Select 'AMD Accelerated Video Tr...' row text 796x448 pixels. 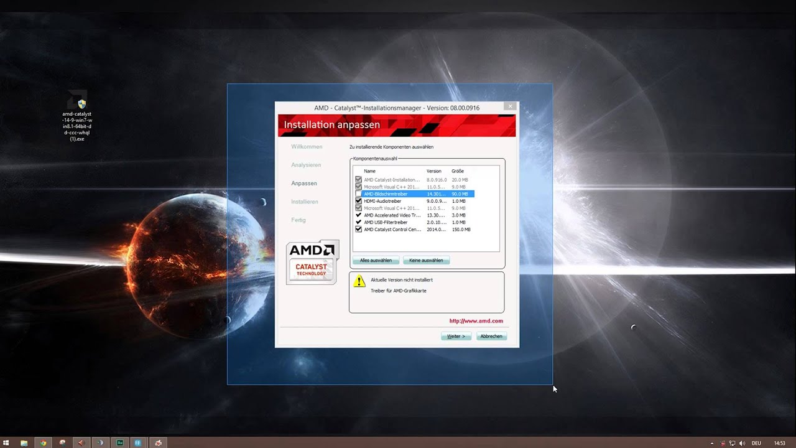pyautogui.click(x=392, y=215)
